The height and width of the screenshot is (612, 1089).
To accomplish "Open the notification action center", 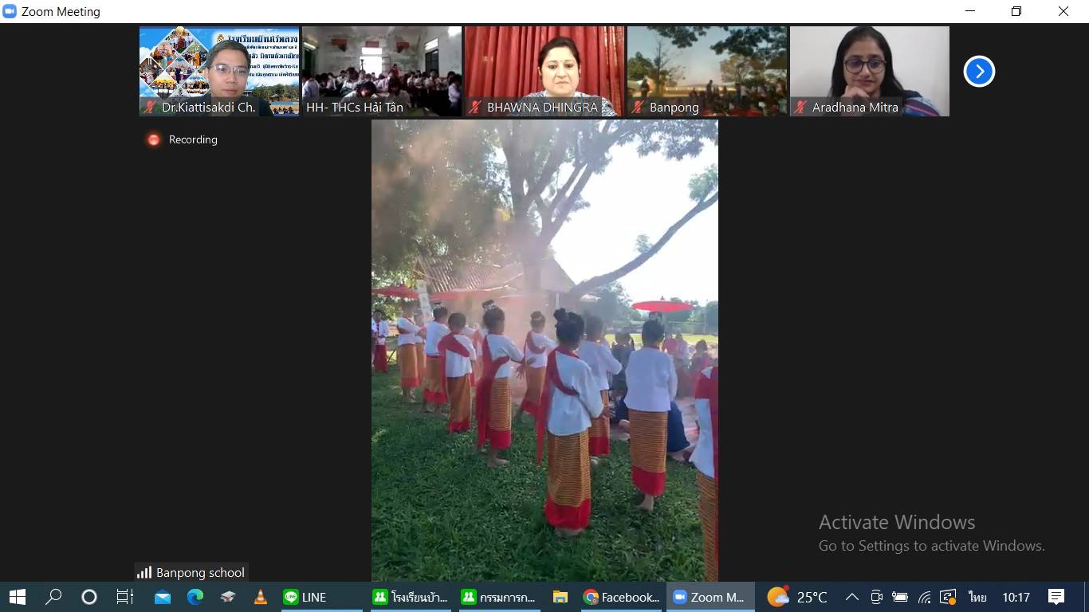I will (x=1056, y=597).
